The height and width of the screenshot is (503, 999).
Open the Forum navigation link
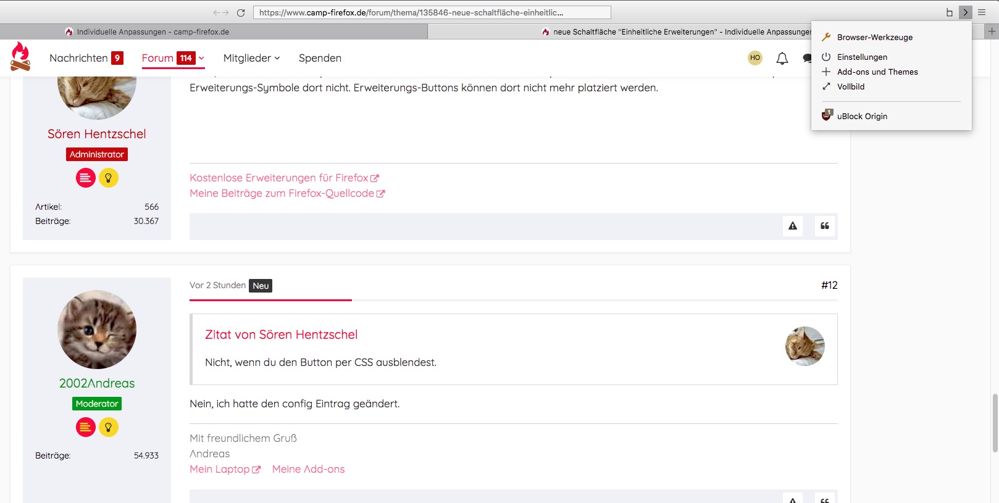pyautogui.click(x=157, y=58)
